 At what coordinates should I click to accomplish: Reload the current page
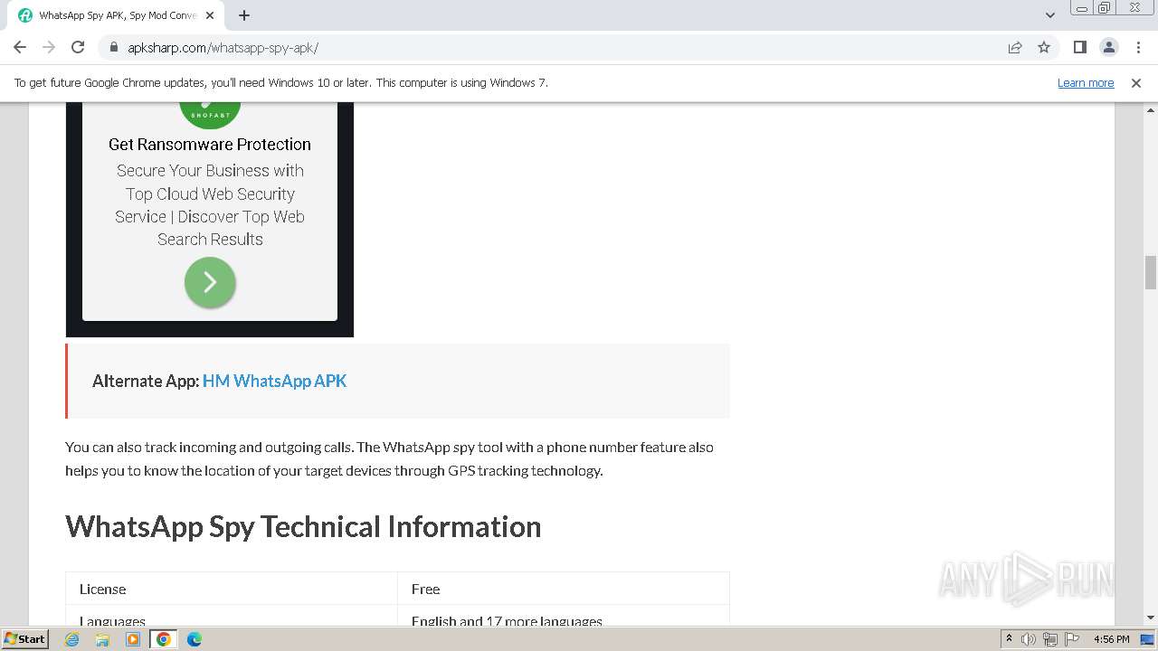78,47
